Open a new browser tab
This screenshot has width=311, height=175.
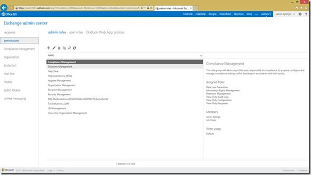coord(196,8)
